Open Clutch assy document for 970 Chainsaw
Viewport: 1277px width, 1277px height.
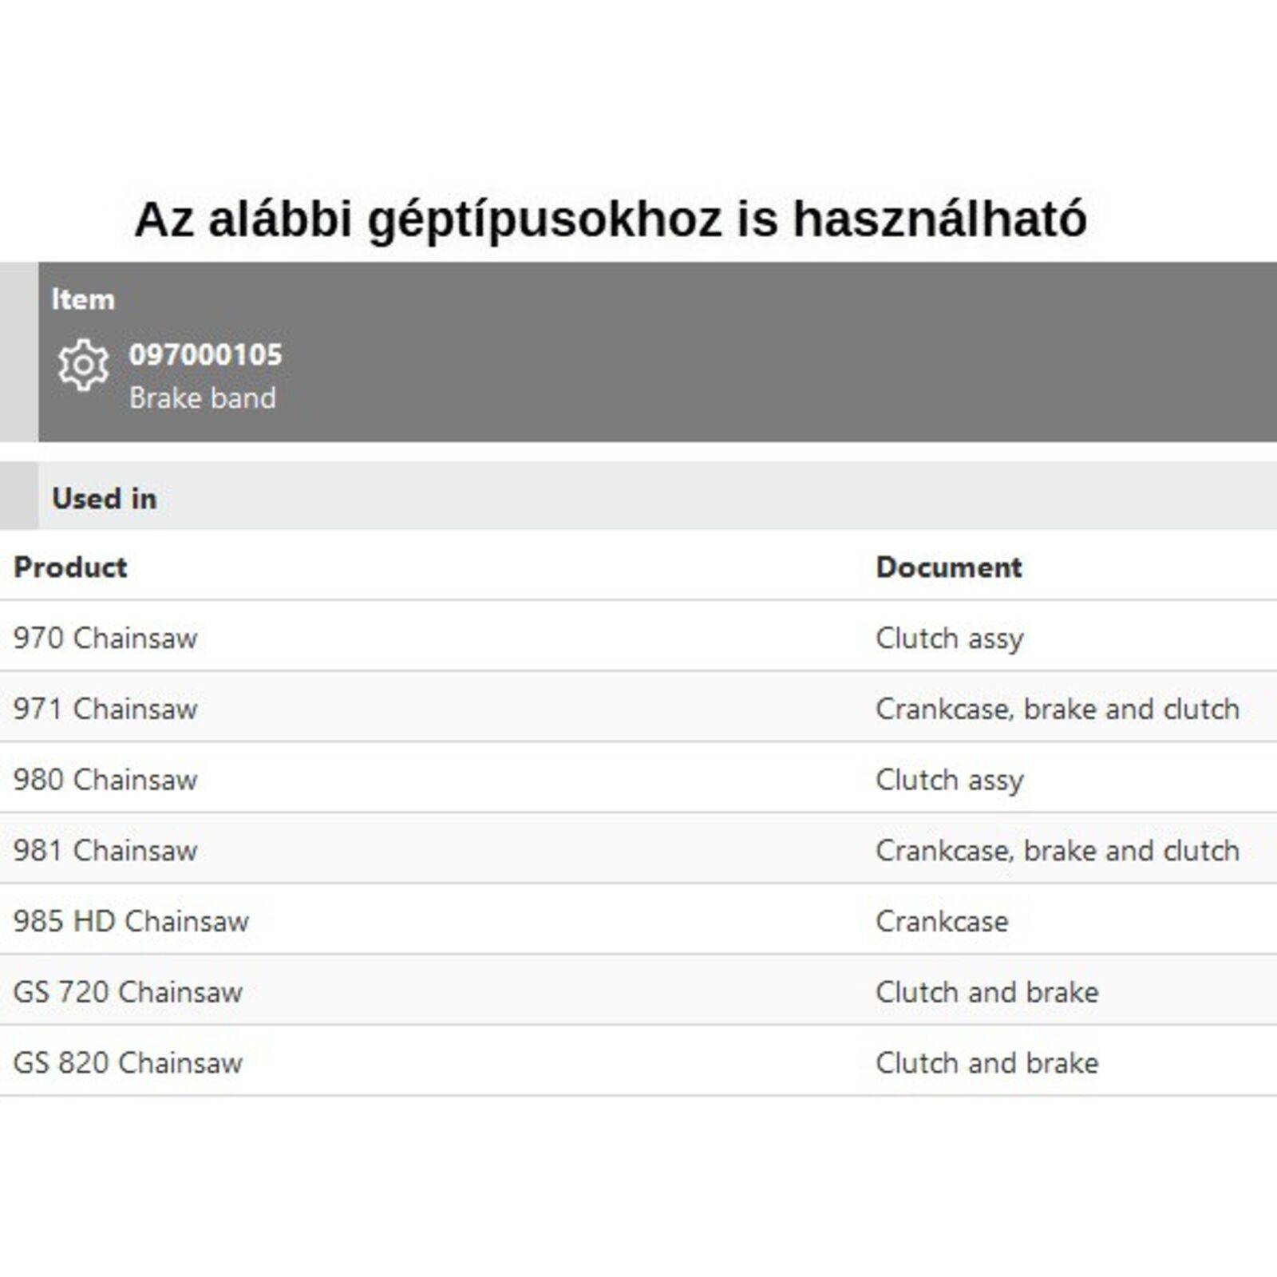[950, 638]
